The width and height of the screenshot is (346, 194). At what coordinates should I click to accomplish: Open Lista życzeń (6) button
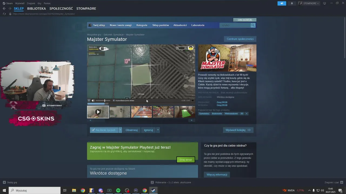[x=245, y=20]
